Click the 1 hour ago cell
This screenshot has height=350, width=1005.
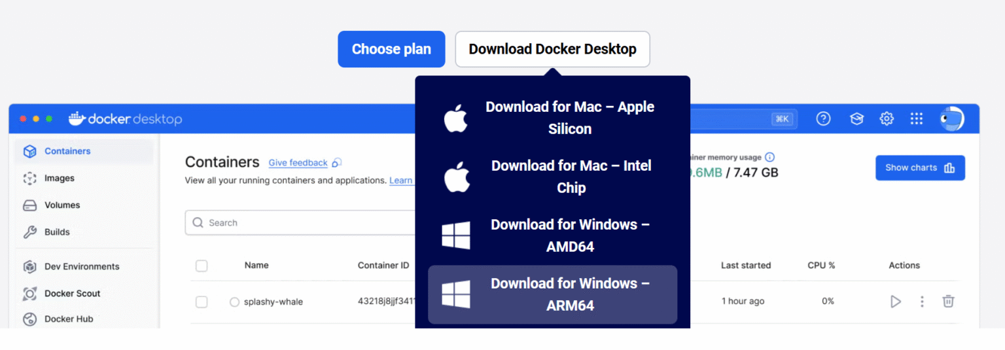(x=743, y=301)
